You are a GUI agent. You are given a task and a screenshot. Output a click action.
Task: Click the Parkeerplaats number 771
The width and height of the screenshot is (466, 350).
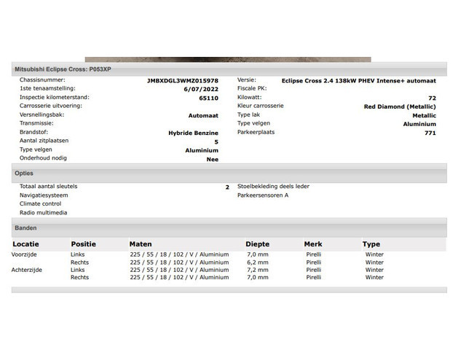point(430,133)
